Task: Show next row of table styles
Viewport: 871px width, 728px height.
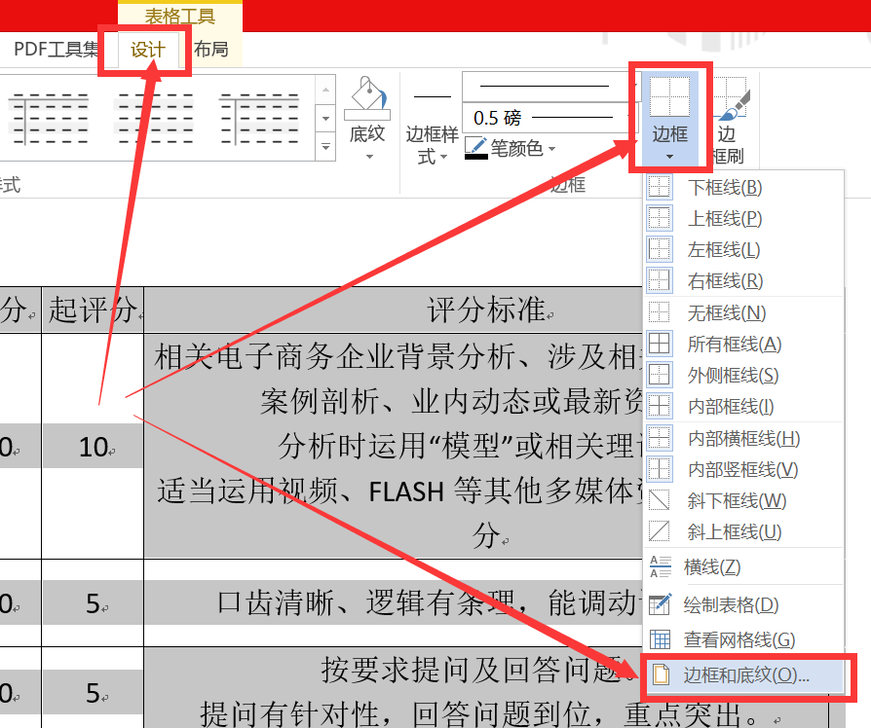Action: pyautogui.click(x=325, y=118)
